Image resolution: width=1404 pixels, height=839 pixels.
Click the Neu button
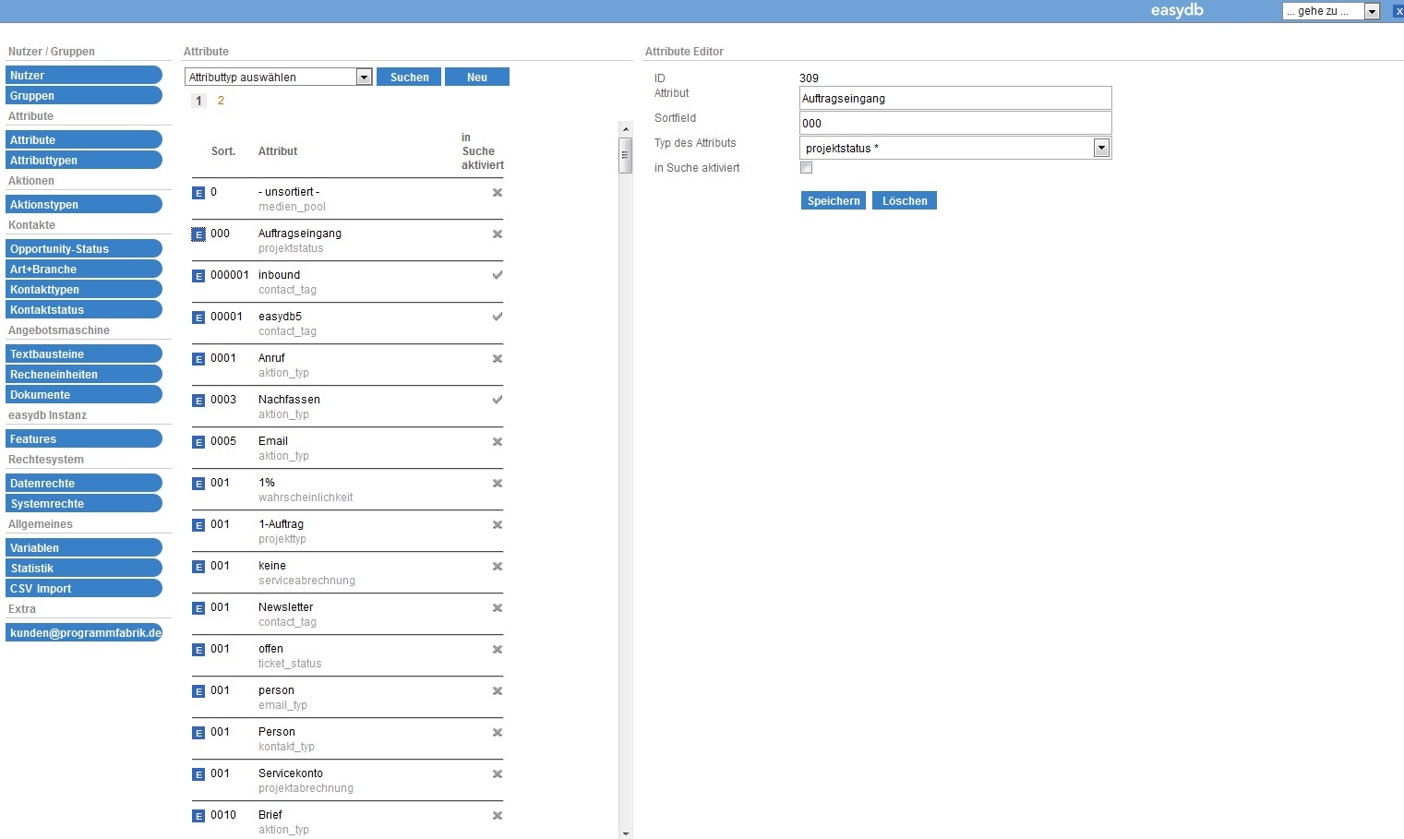(477, 78)
